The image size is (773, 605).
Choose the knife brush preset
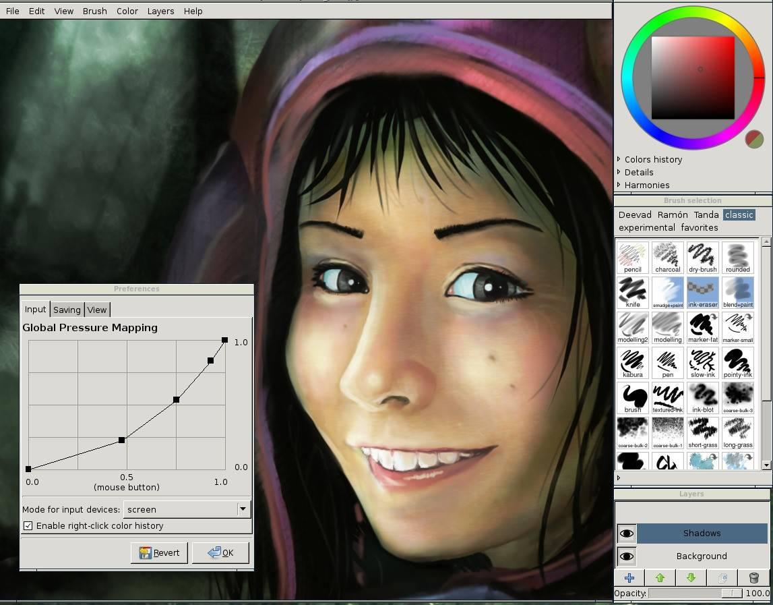click(633, 293)
